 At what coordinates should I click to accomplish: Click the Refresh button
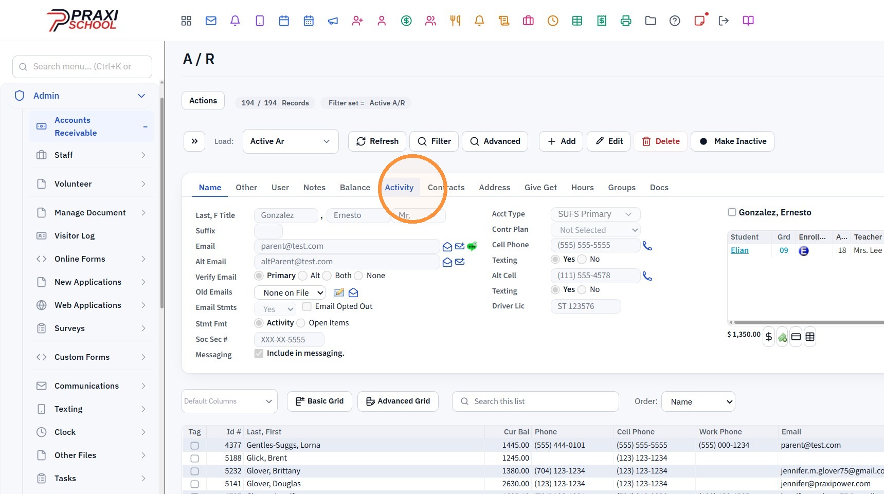[377, 141]
